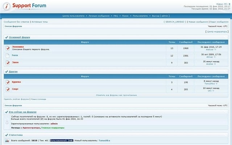This screenshot has width=232, height=145.
Task: Click the unread forum icon beside Экономика
Action: (8, 48)
